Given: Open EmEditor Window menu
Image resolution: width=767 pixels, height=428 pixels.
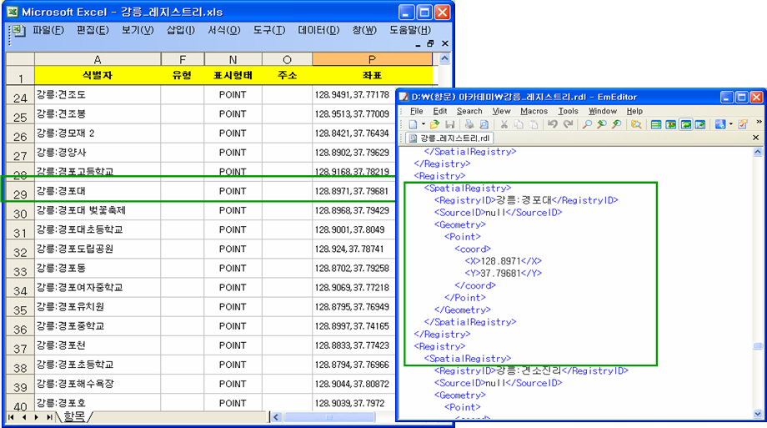Looking at the screenshot, I should click(x=603, y=111).
